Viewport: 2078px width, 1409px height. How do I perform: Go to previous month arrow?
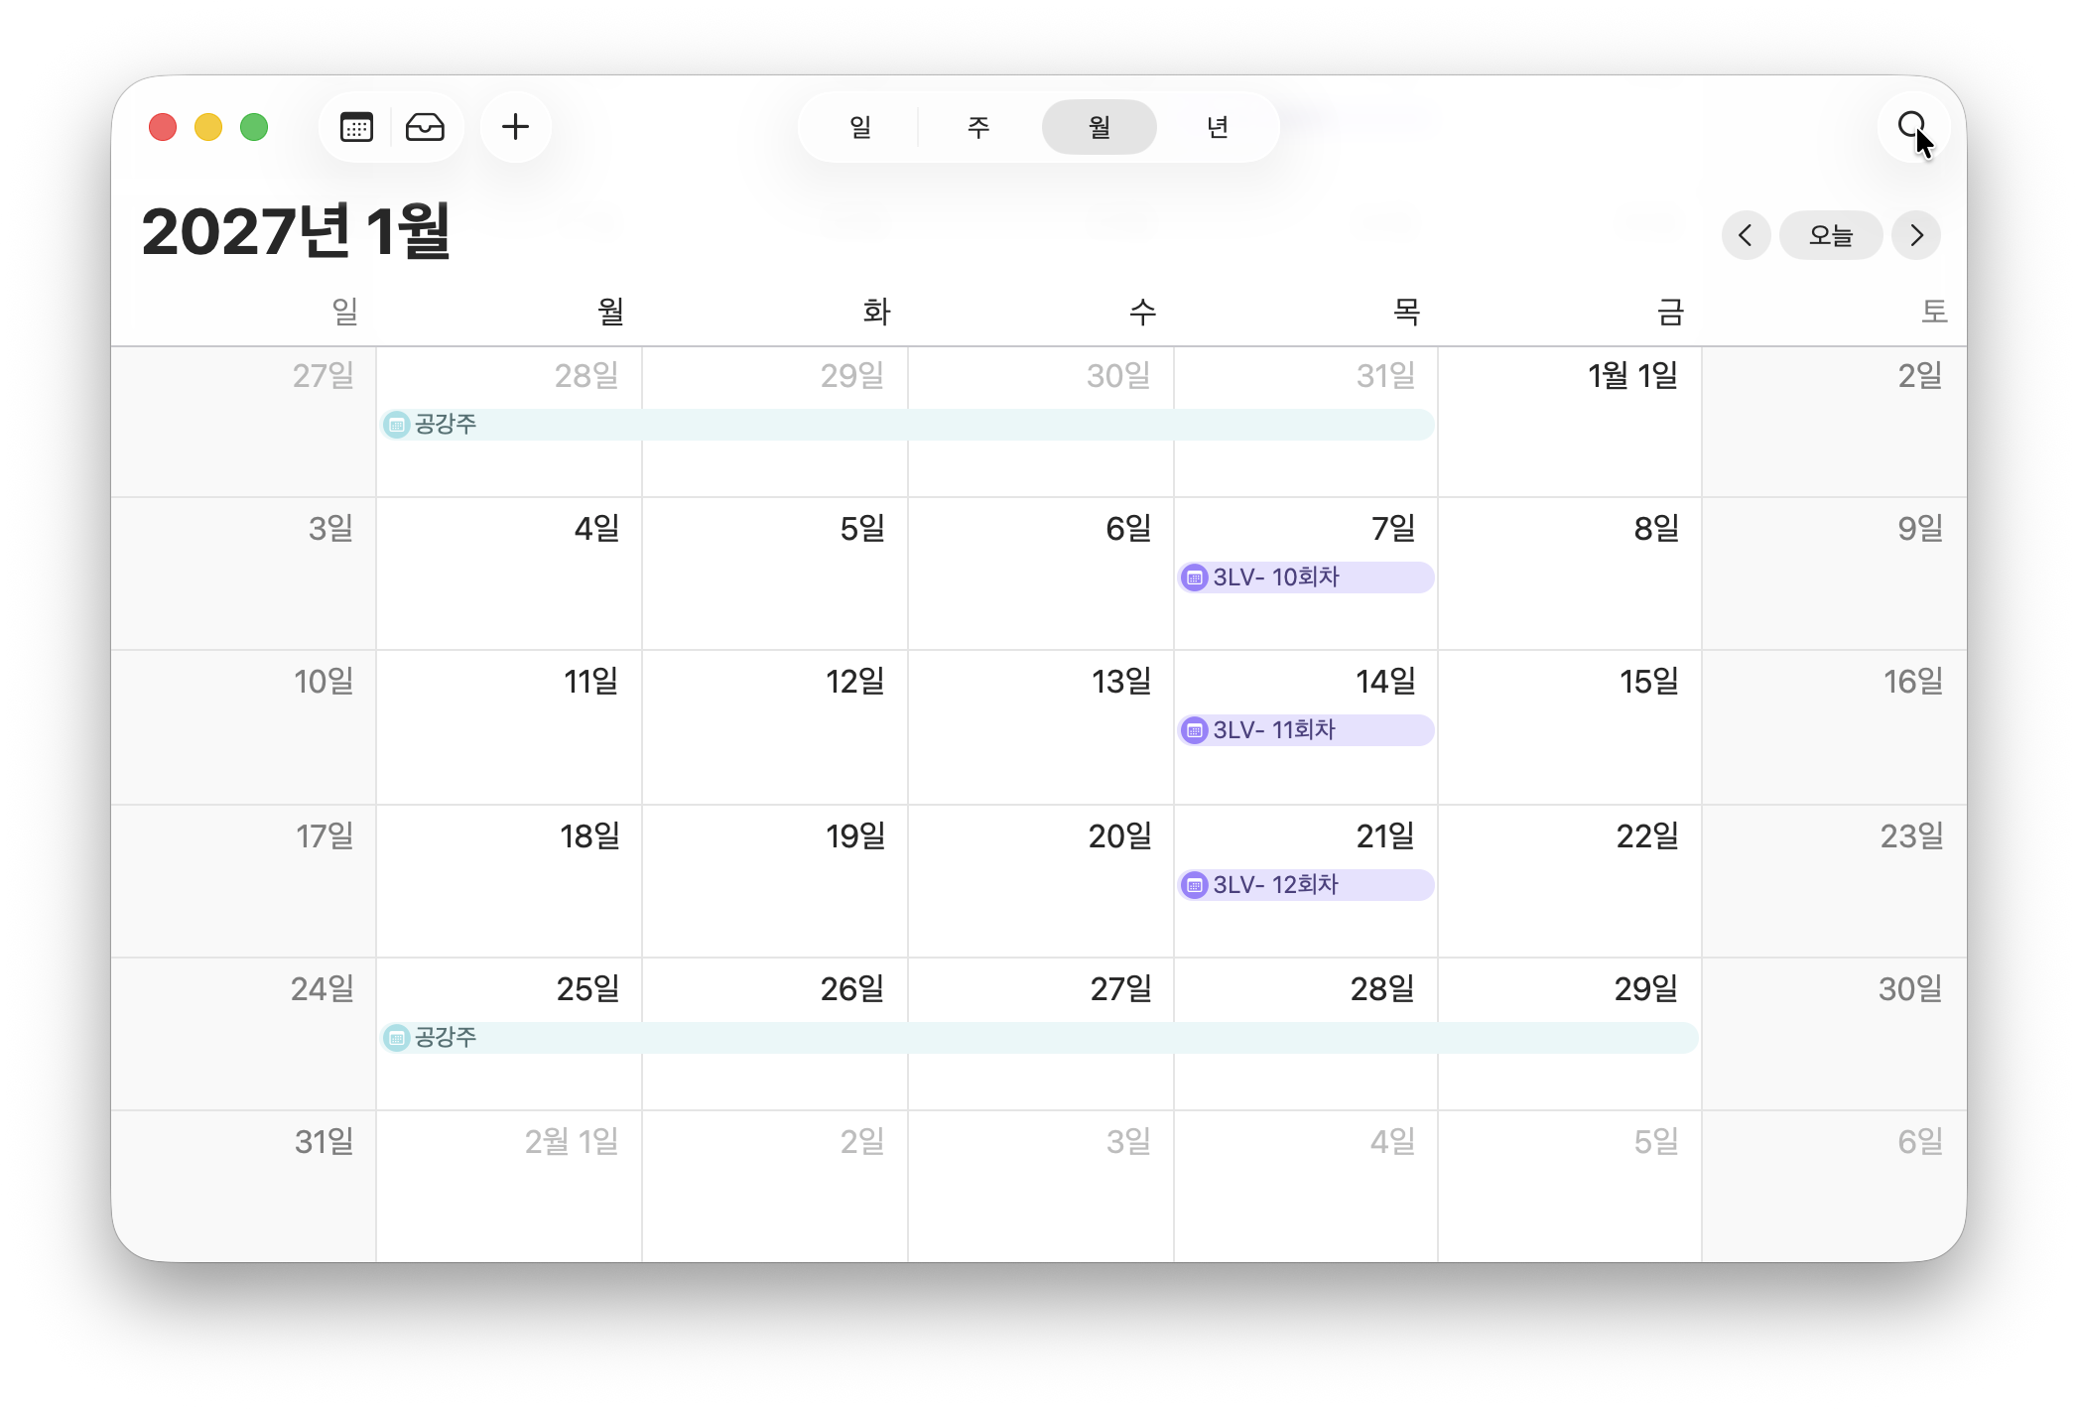[x=1746, y=235]
